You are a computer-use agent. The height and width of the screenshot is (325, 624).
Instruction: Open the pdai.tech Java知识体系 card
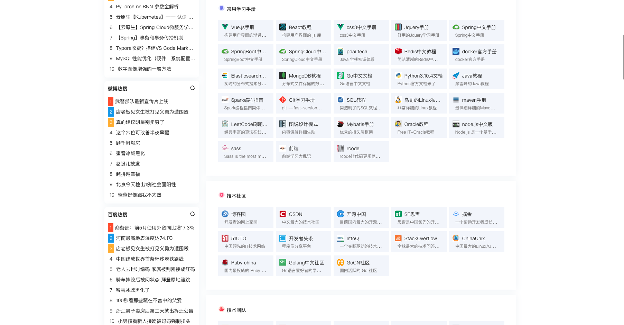tap(361, 55)
